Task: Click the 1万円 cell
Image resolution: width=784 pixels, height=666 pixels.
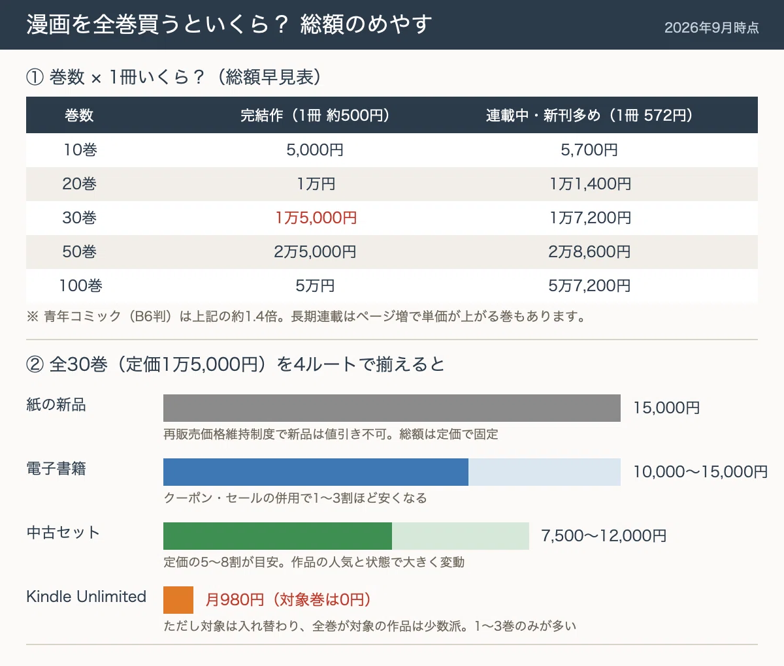Action: click(x=316, y=184)
